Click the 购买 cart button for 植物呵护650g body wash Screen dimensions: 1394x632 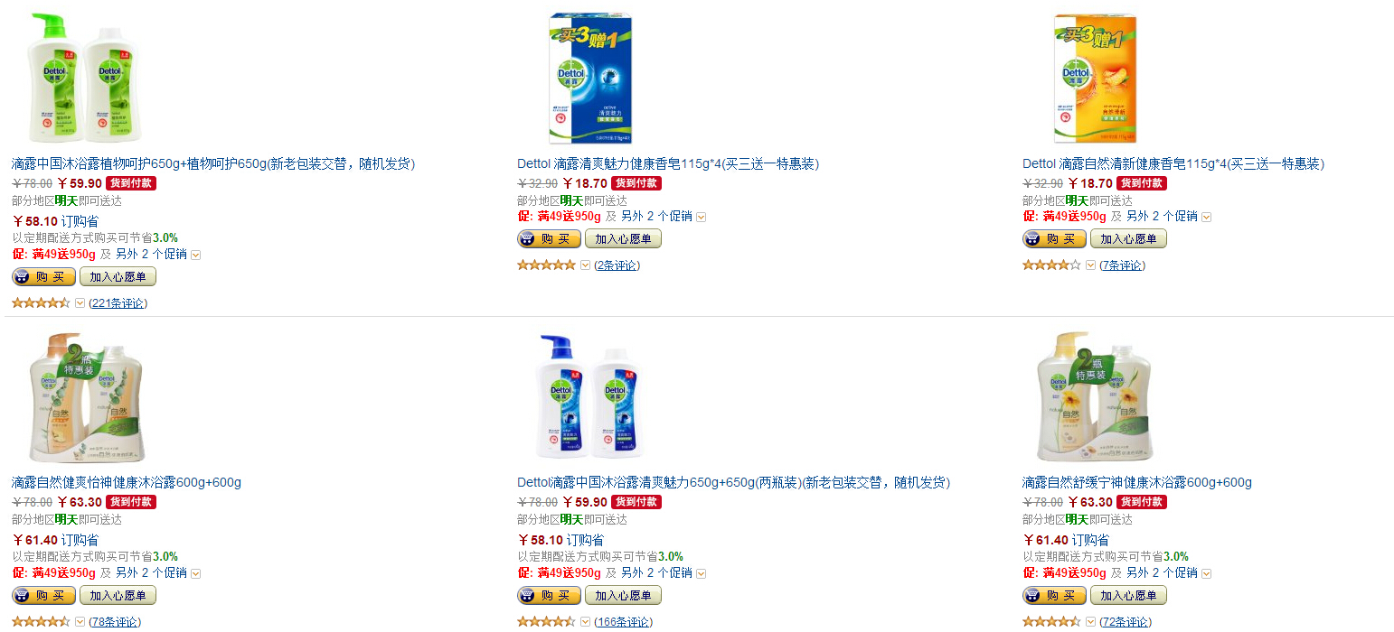43,277
